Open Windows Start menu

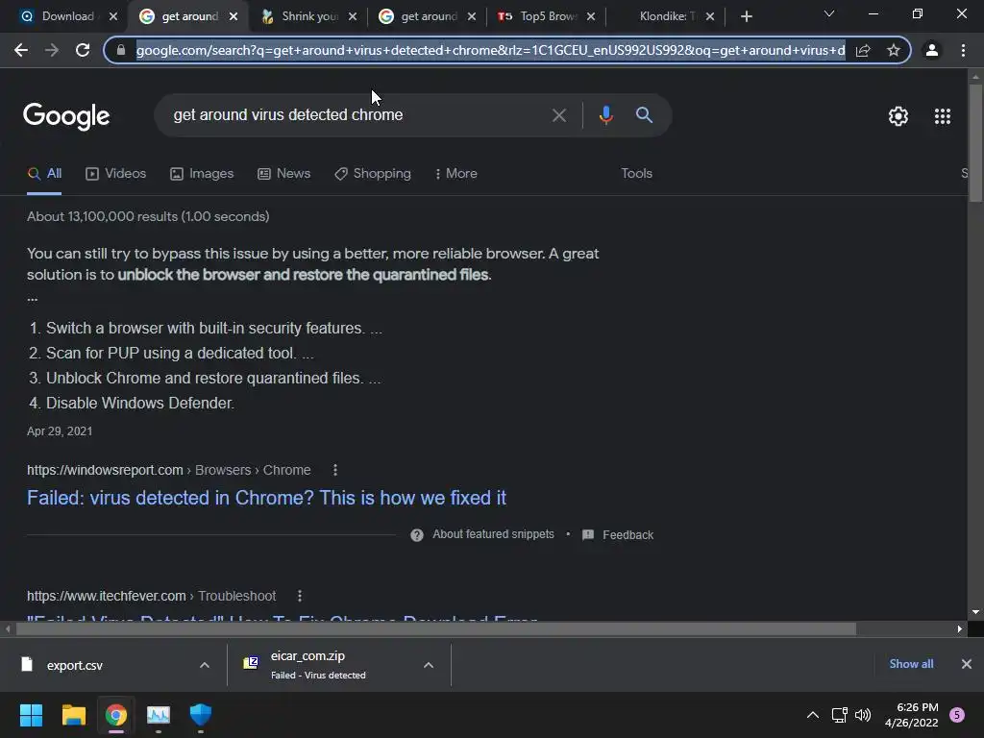click(31, 715)
